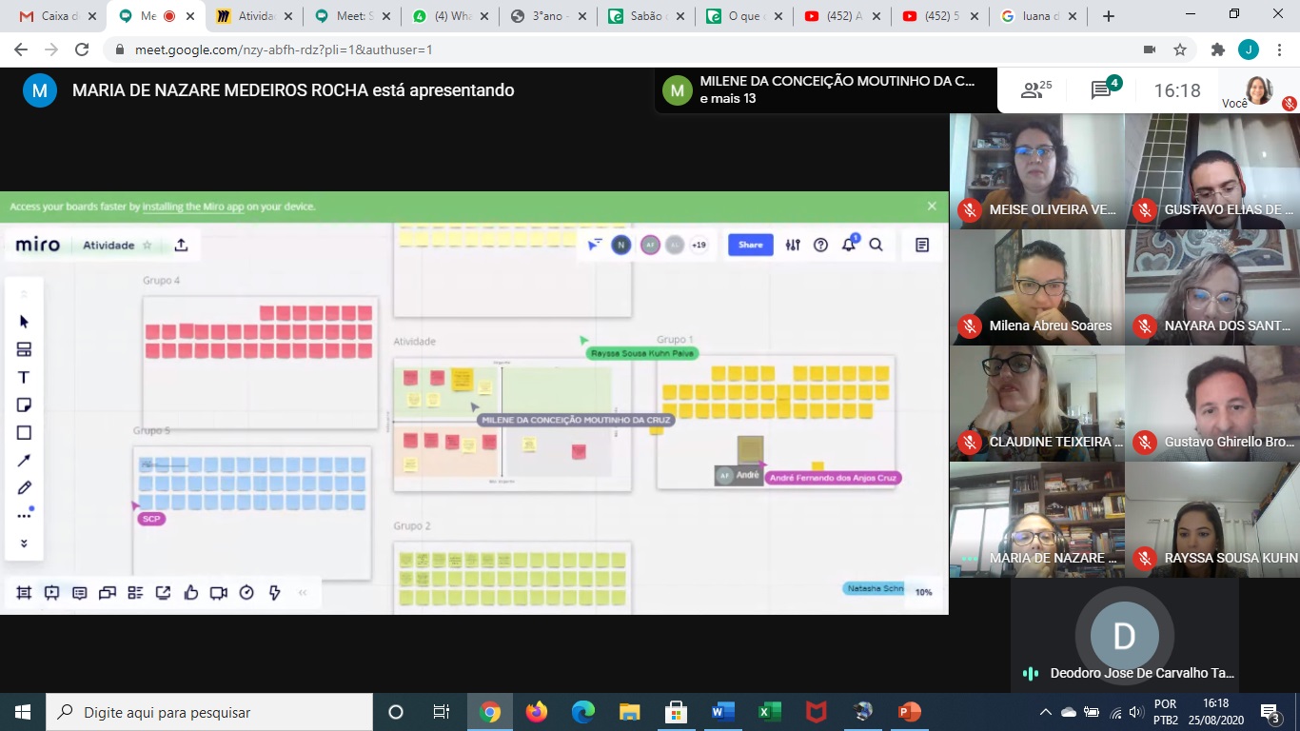This screenshot has width=1300, height=731.
Task: Click the Grupo 2 frame title
Action: (x=412, y=525)
